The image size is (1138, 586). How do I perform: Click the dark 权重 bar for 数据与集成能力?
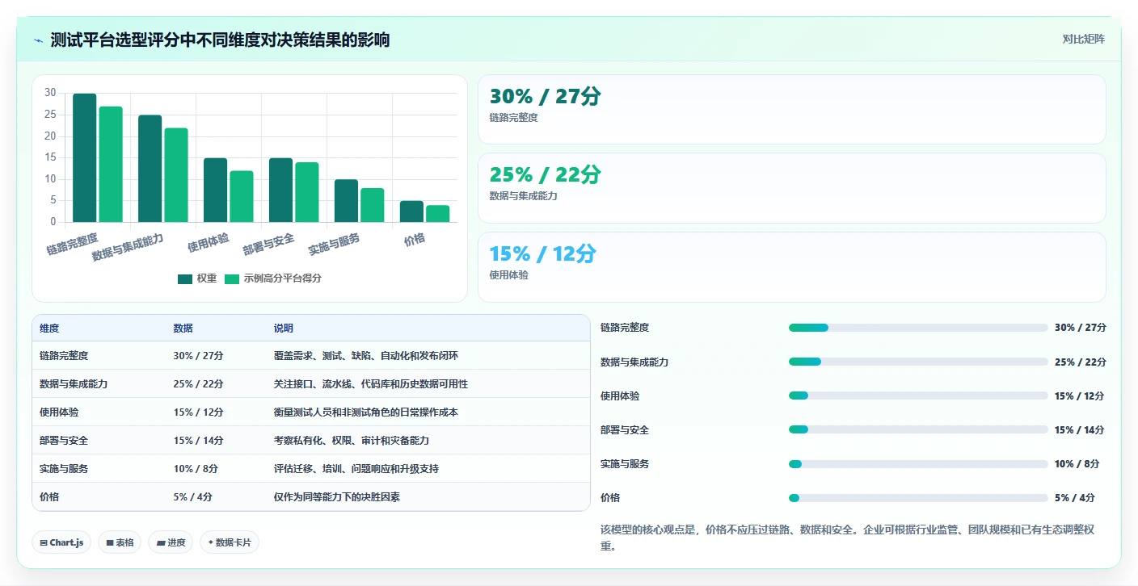pos(150,169)
